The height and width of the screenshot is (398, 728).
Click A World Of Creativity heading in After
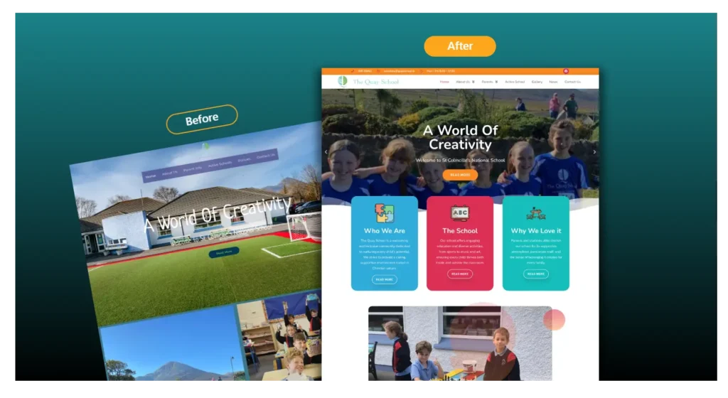tap(460, 137)
